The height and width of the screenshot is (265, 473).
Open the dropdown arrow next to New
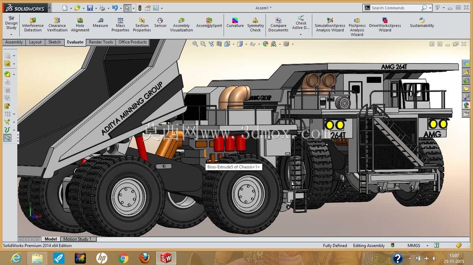click(71, 8)
